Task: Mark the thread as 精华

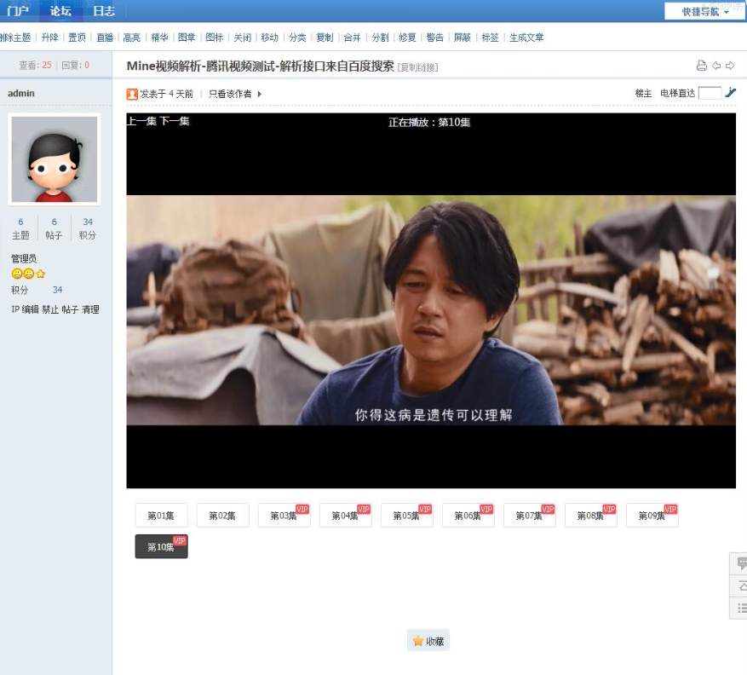Action: tap(159, 37)
